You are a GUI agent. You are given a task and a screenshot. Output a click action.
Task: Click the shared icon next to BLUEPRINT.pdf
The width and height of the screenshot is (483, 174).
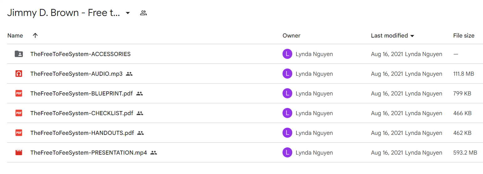140,94
